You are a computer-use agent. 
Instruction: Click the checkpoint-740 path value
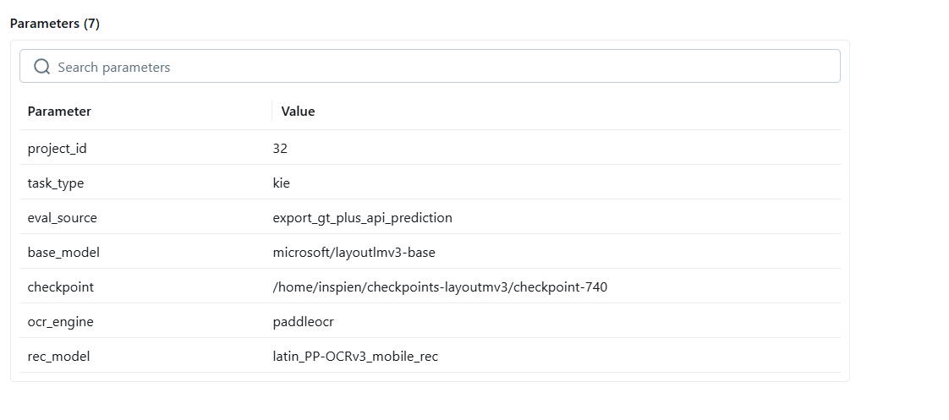[x=440, y=287]
